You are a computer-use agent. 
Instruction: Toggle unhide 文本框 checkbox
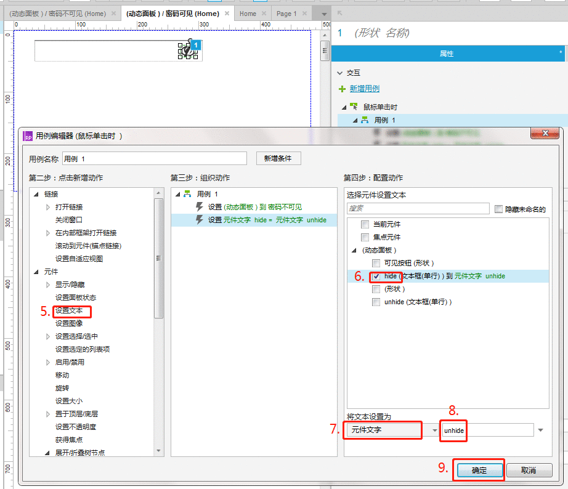[x=376, y=302]
